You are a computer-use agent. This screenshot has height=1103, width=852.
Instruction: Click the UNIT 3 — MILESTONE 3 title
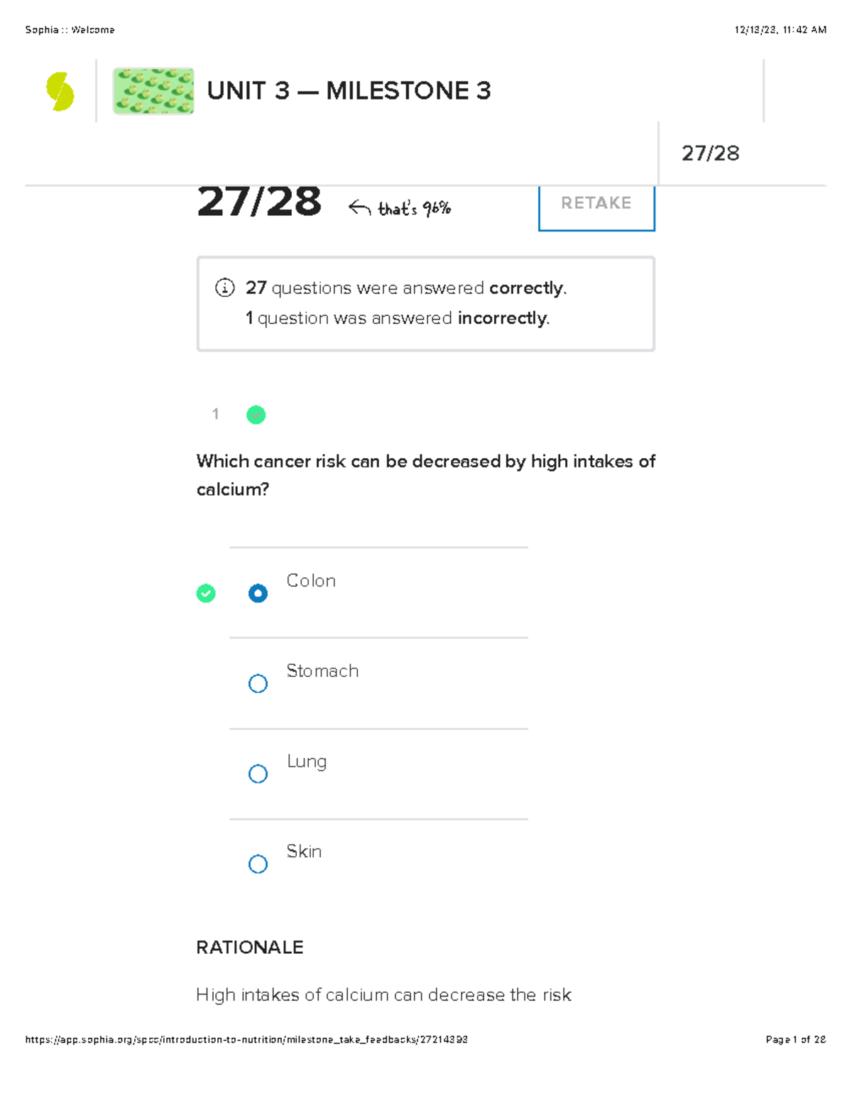pos(349,91)
